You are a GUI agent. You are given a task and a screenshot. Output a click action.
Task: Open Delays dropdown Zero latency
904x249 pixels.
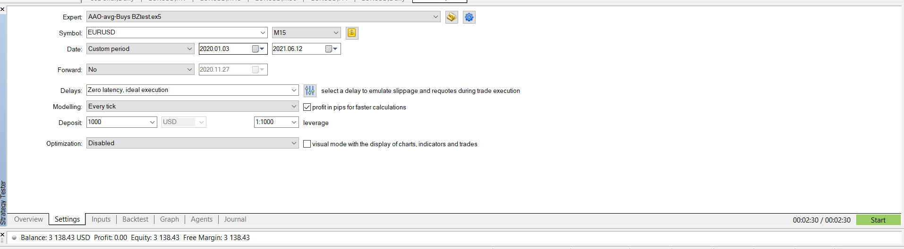[193, 90]
